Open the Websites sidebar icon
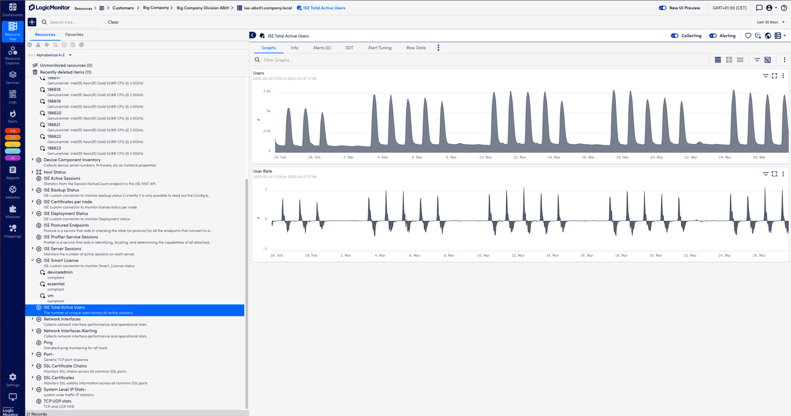The image size is (791, 416). click(13, 192)
